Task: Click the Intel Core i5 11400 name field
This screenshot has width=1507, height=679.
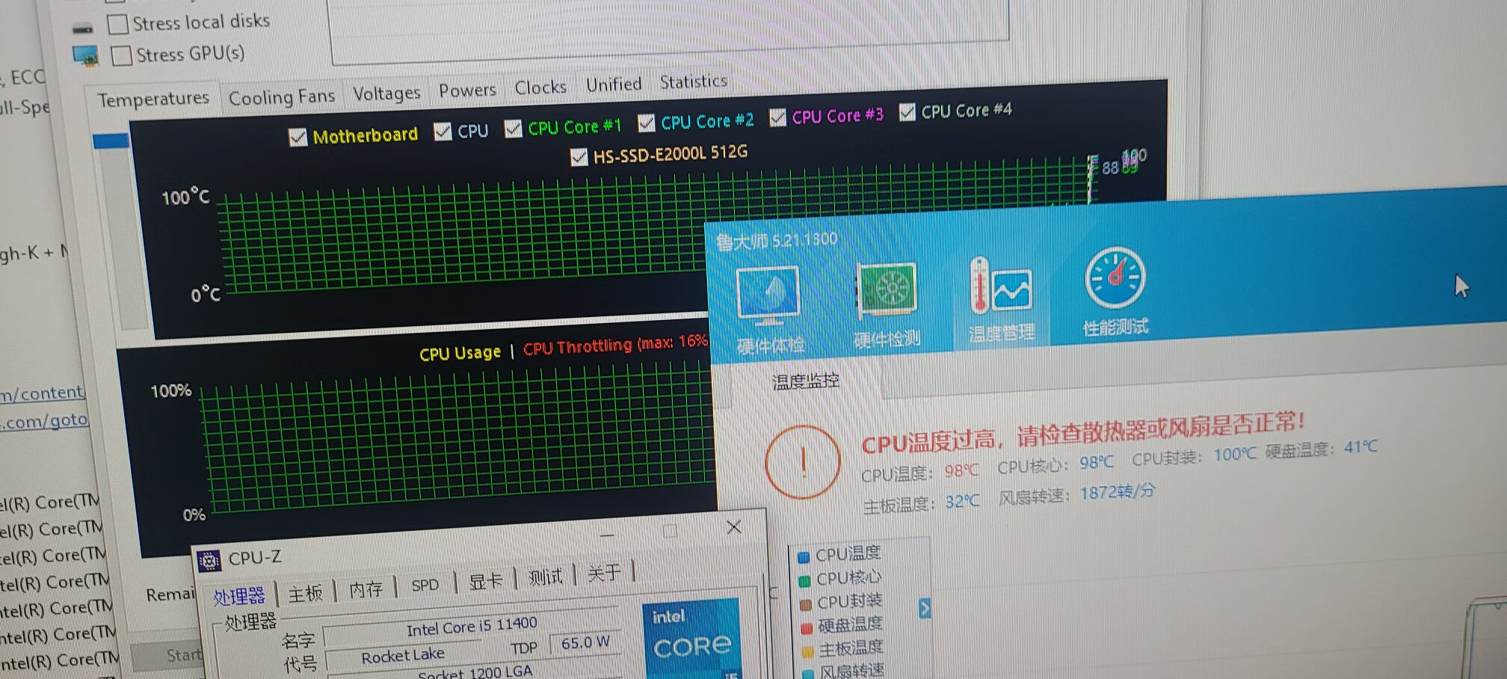Action: tap(472, 627)
